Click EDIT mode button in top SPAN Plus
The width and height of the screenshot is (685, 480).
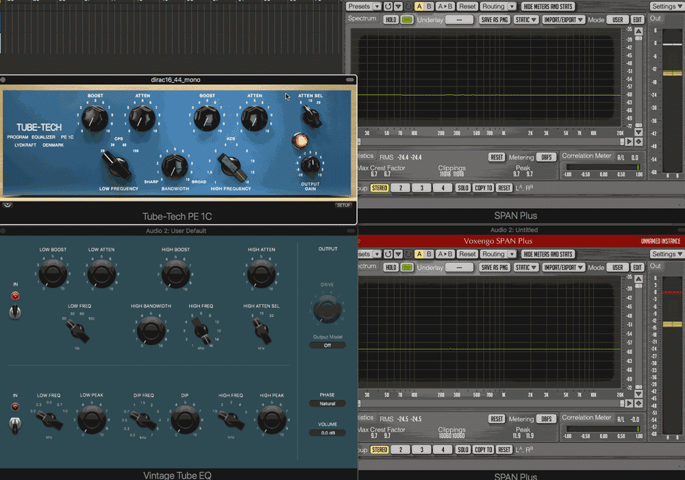pyautogui.click(x=637, y=20)
